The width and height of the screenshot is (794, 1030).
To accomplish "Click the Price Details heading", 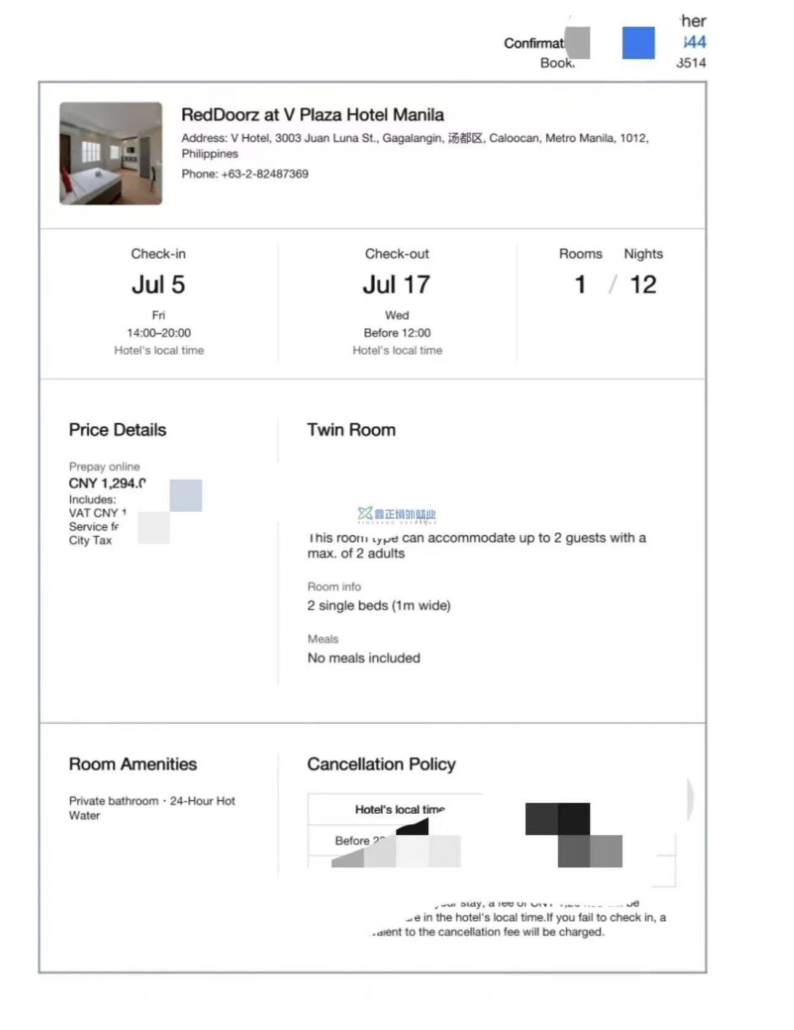I will pyautogui.click(x=118, y=430).
